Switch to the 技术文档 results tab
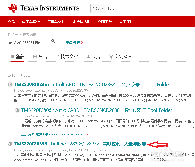 click(x=67, y=57)
